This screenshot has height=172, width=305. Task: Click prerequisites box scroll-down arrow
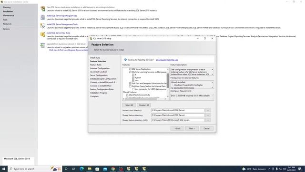(x=212, y=87)
